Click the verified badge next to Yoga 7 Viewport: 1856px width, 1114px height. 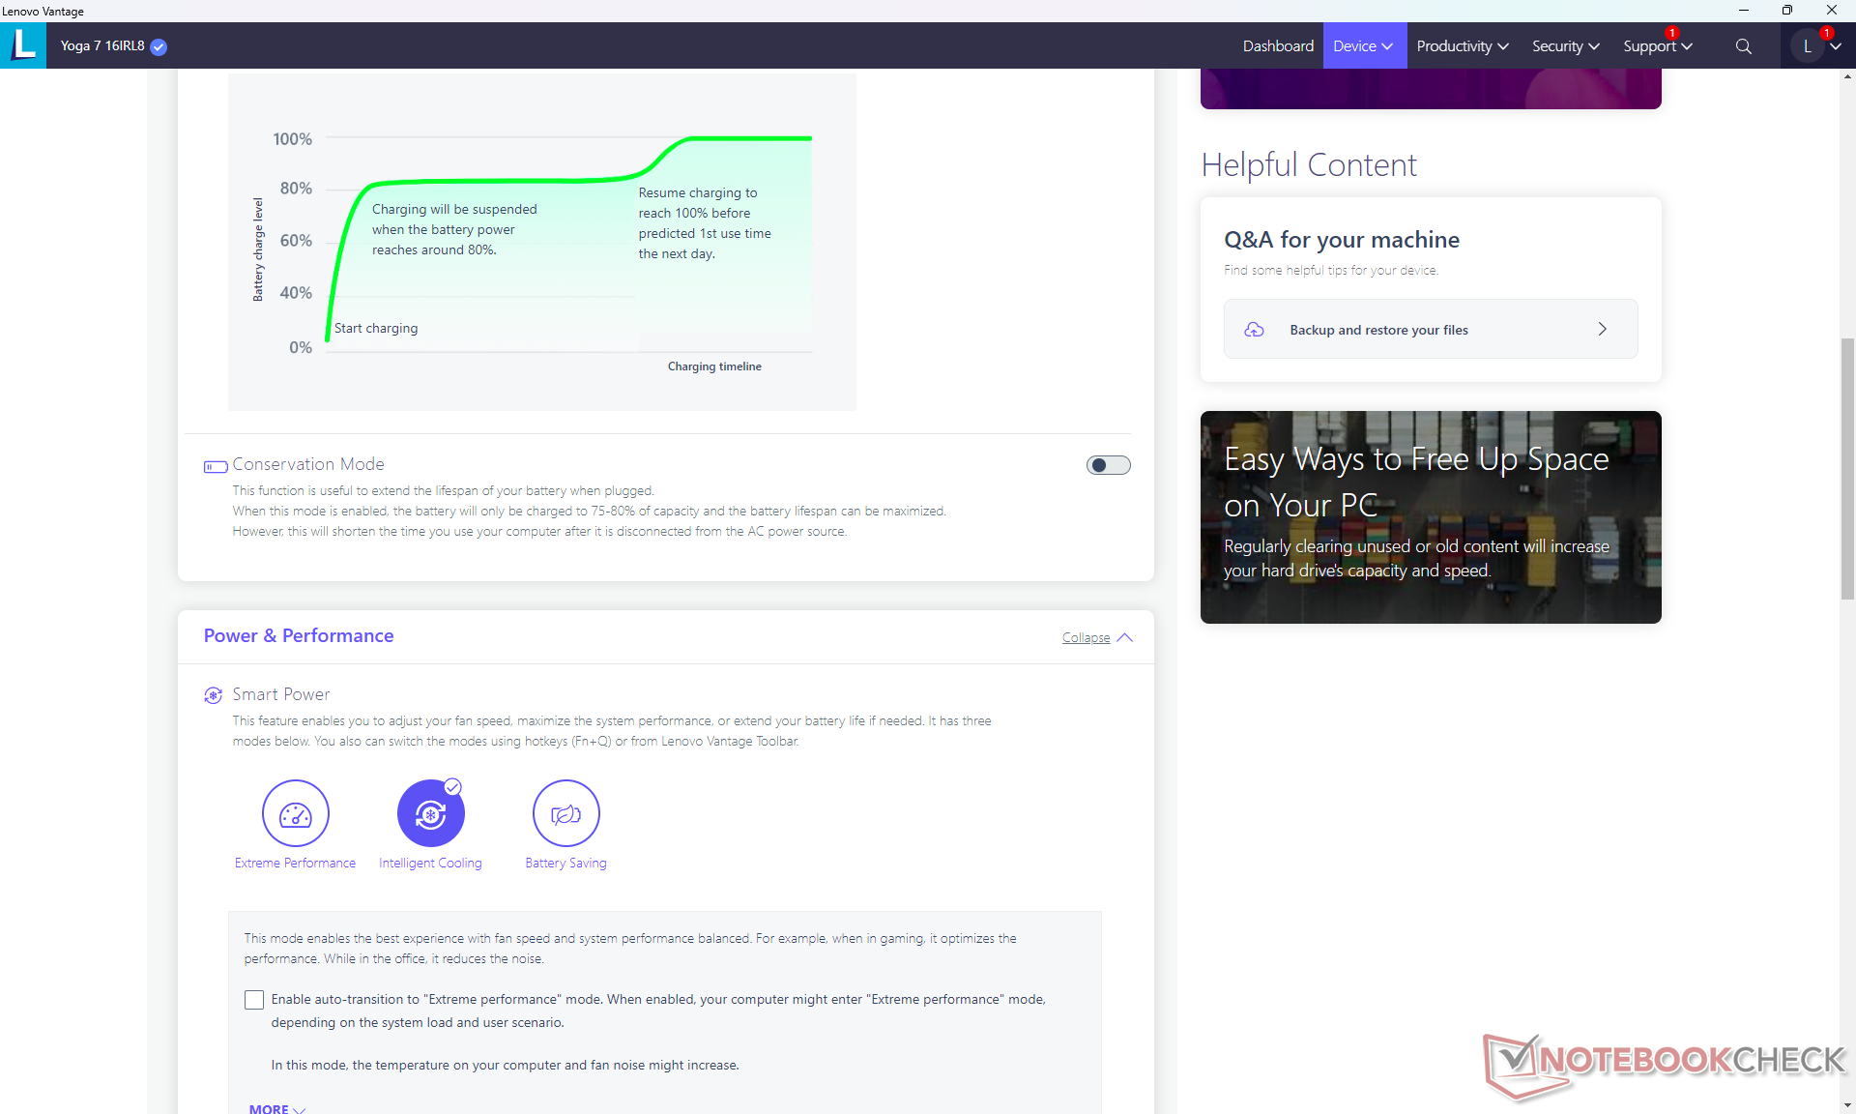pyautogui.click(x=159, y=46)
